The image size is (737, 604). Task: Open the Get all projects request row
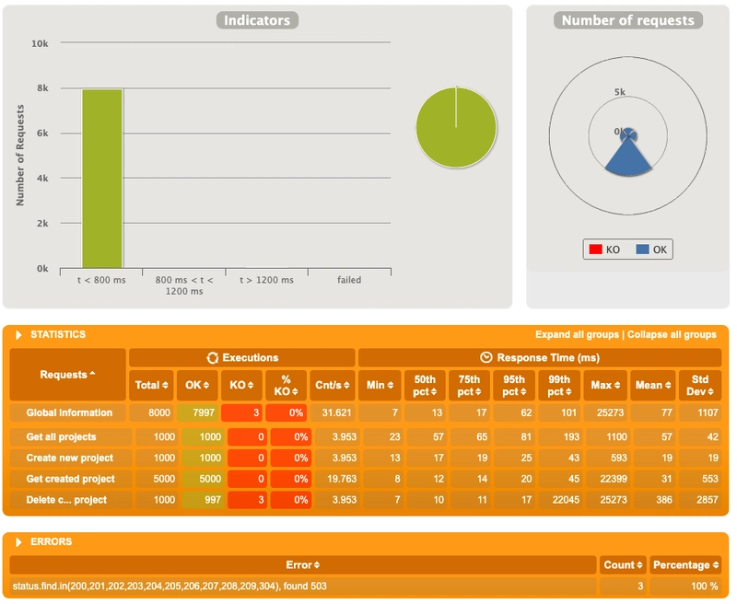point(61,436)
